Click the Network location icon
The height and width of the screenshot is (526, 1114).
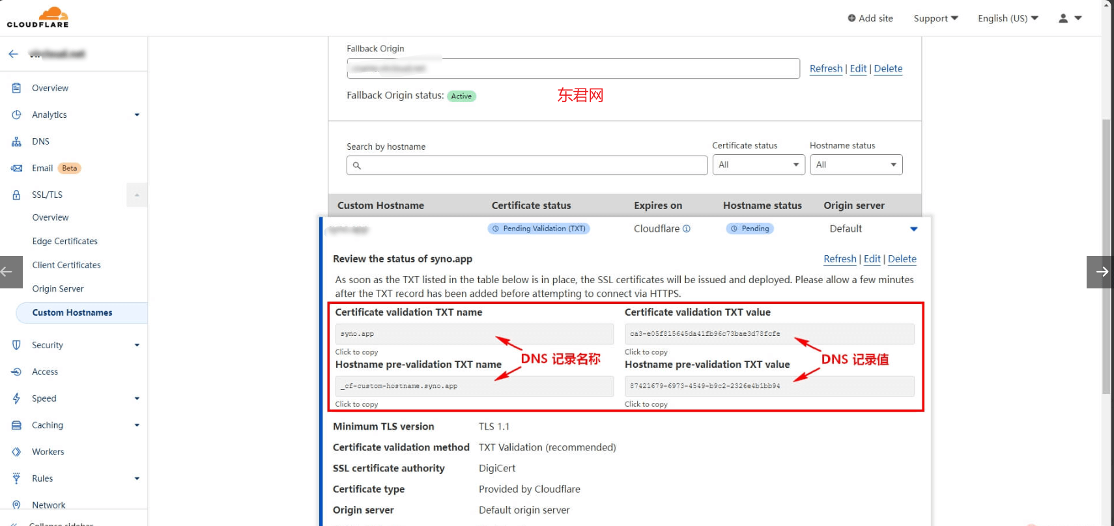(x=16, y=505)
